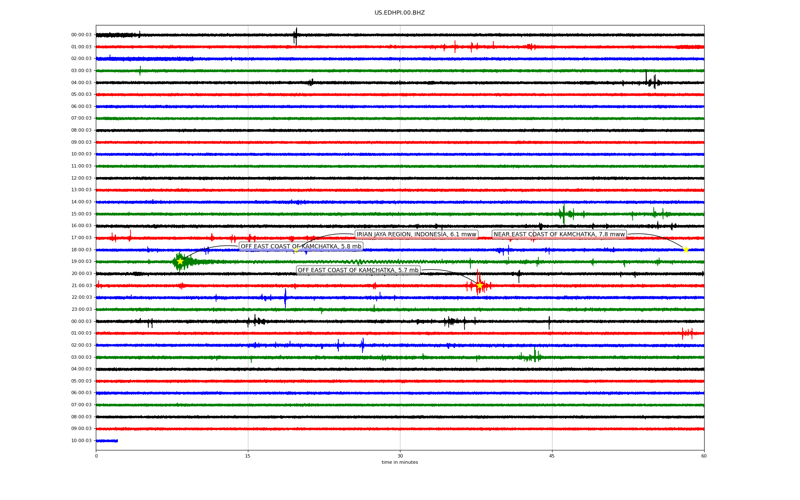Click the OFF EAST COAST OF KAMCHATKA 5.7 mb label
Image resolution: width=800 pixels, height=500 pixels.
click(x=358, y=270)
